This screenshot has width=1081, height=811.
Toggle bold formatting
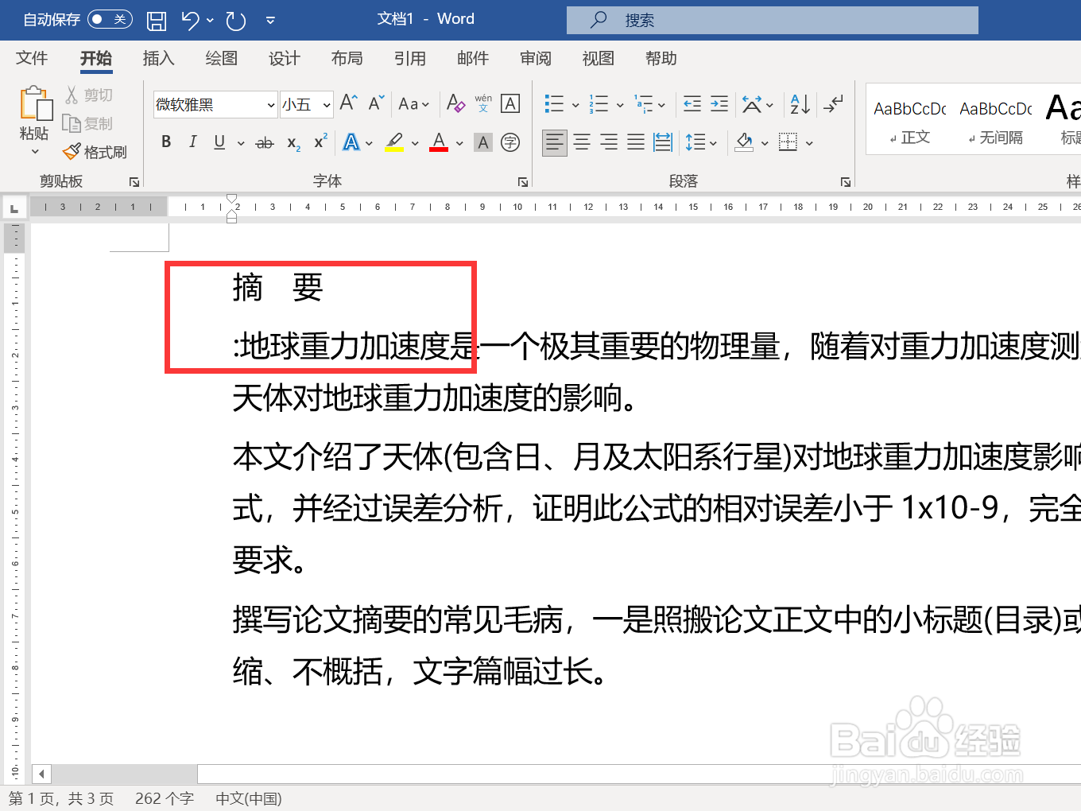pos(165,142)
